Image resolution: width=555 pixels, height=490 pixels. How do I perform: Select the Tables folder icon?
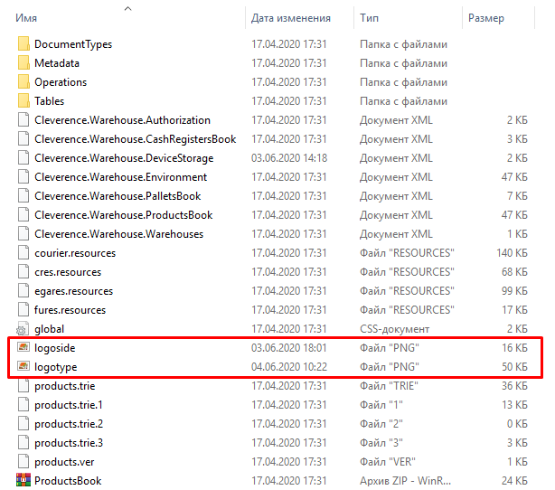pyautogui.click(x=24, y=101)
